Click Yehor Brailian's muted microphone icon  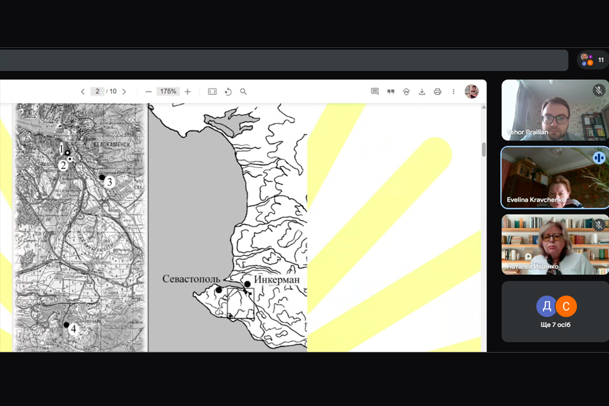(x=599, y=90)
